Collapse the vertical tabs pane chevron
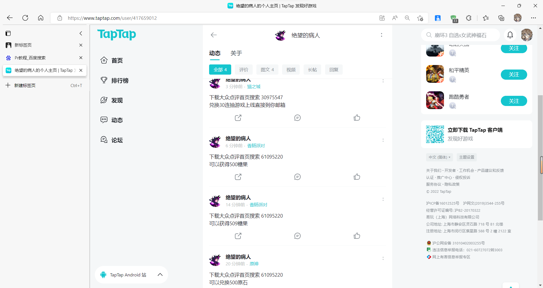543x288 pixels. point(81,33)
